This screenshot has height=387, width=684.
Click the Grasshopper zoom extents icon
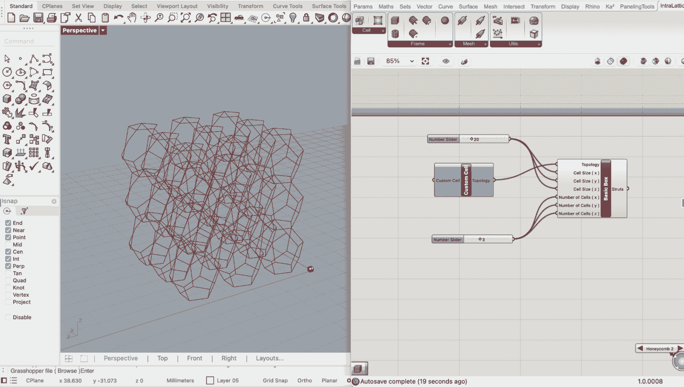coord(425,61)
